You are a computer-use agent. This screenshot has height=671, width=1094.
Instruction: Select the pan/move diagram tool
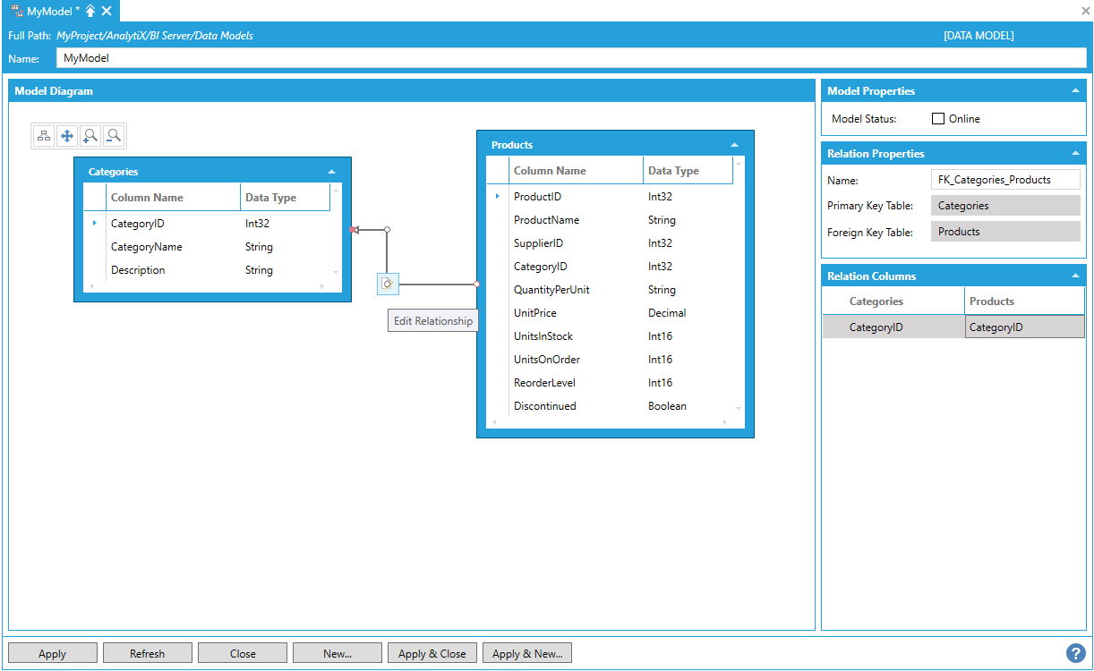67,136
